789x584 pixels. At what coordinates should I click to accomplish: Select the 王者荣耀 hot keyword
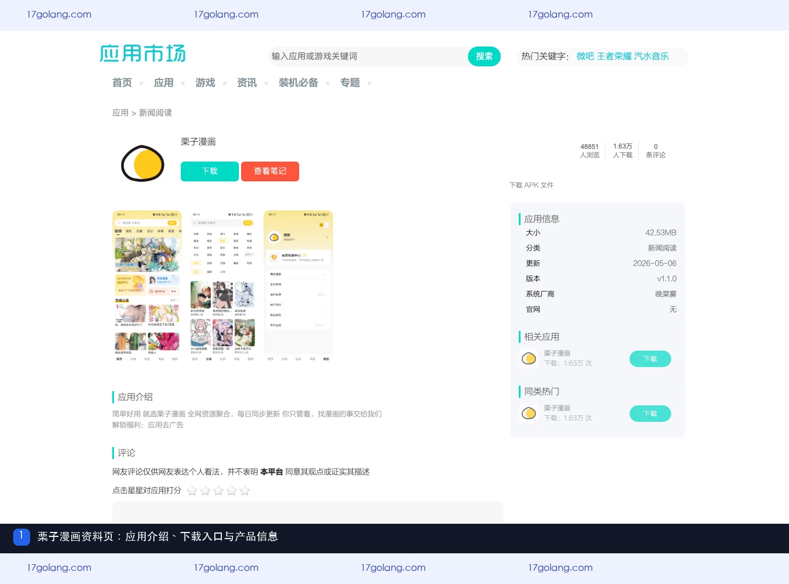614,56
